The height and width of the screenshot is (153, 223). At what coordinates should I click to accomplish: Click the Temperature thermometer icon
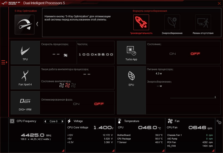coord(120,121)
